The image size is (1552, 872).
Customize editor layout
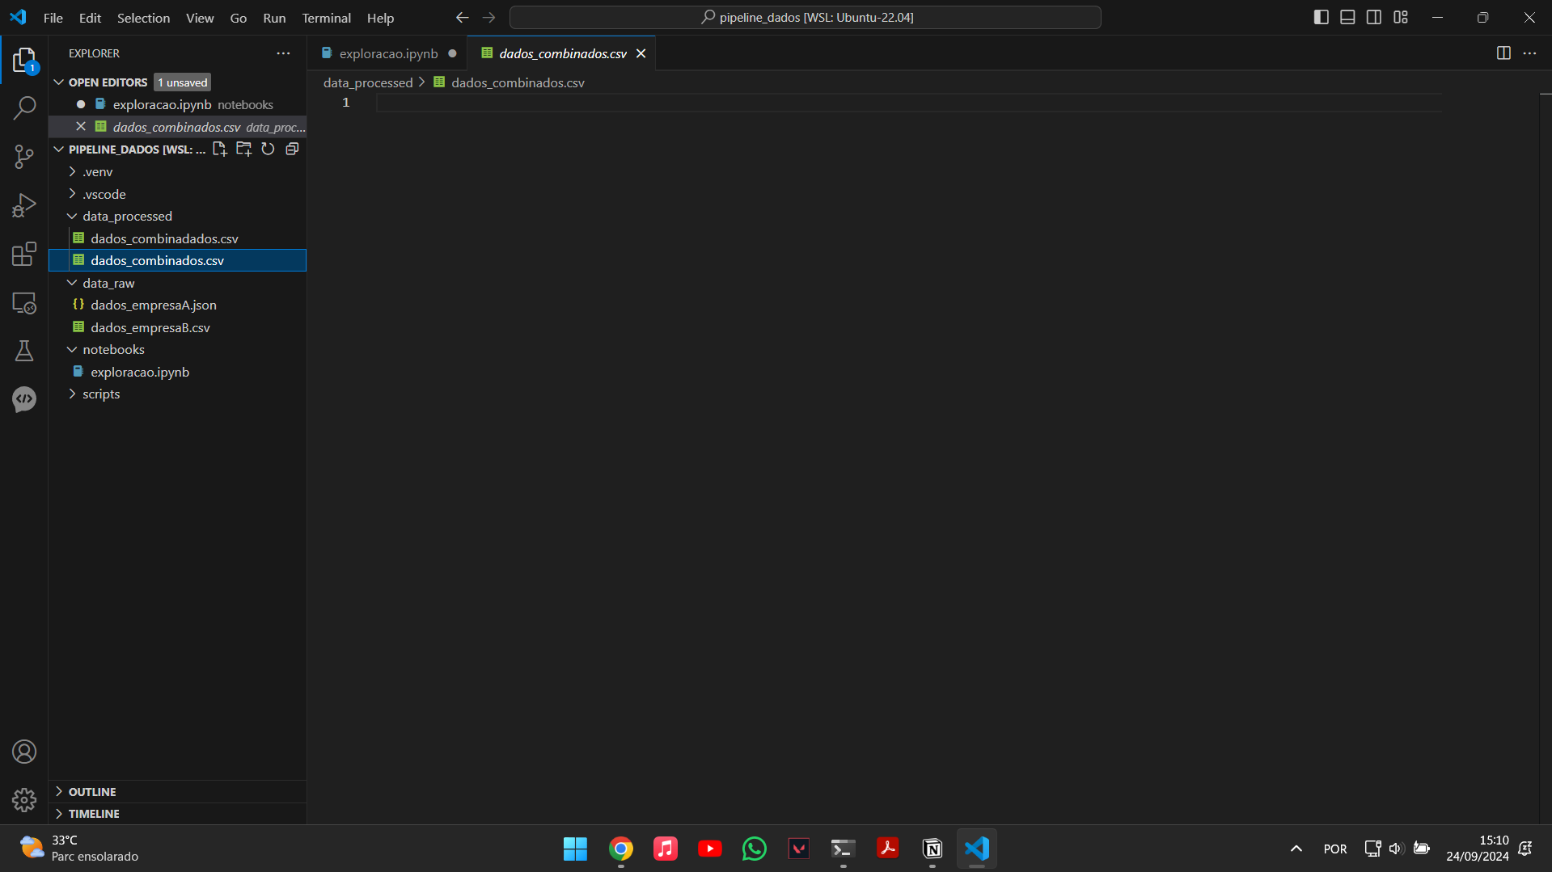[x=1401, y=17]
